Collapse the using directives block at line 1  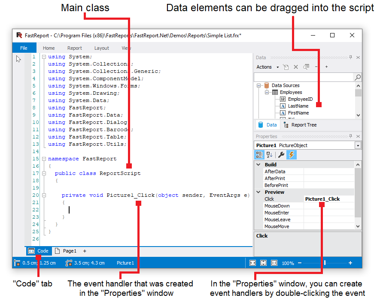[x=44, y=57]
